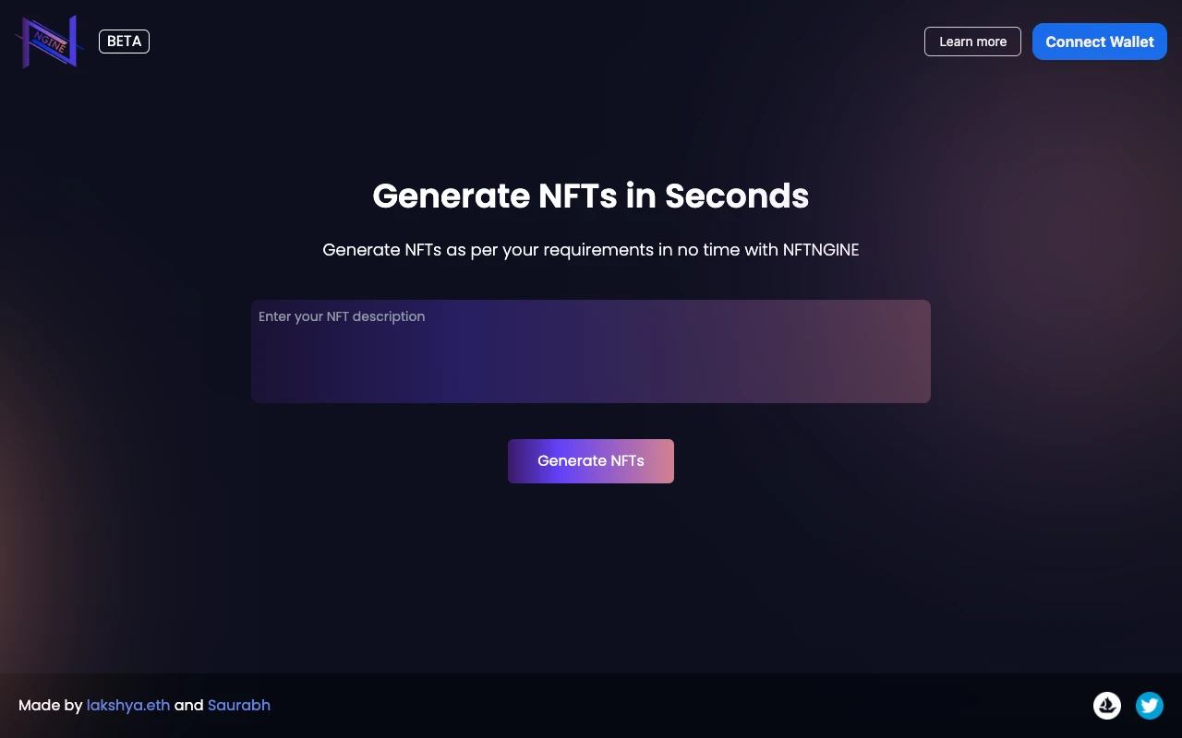Visit OpenSea via the white circular icon
The image size is (1182, 738).
(1106, 705)
